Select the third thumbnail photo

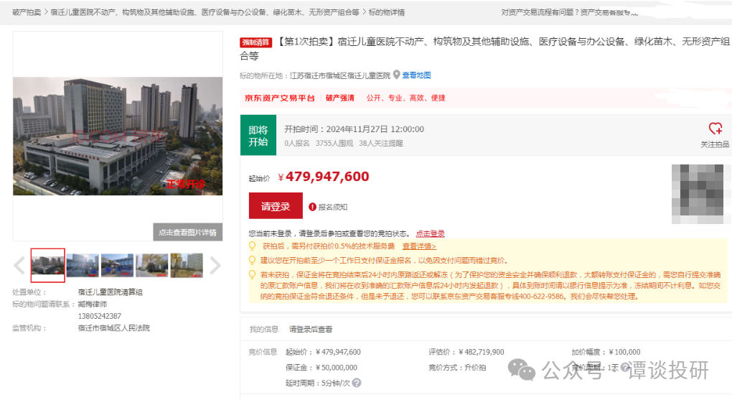117,266
